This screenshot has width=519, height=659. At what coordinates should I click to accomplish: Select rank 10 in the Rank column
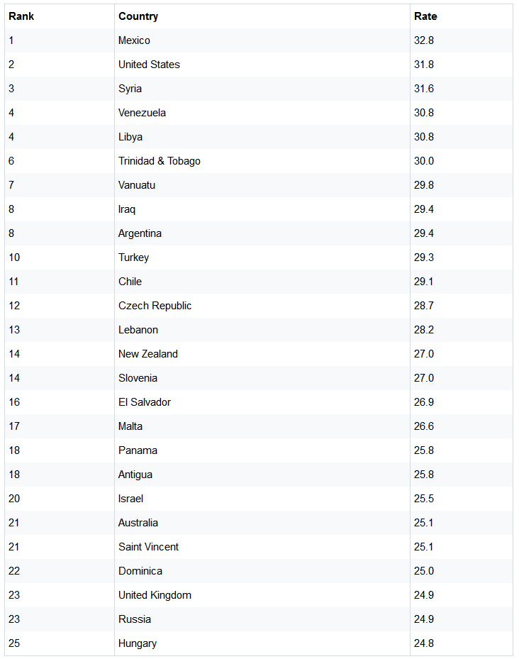click(x=14, y=257)
